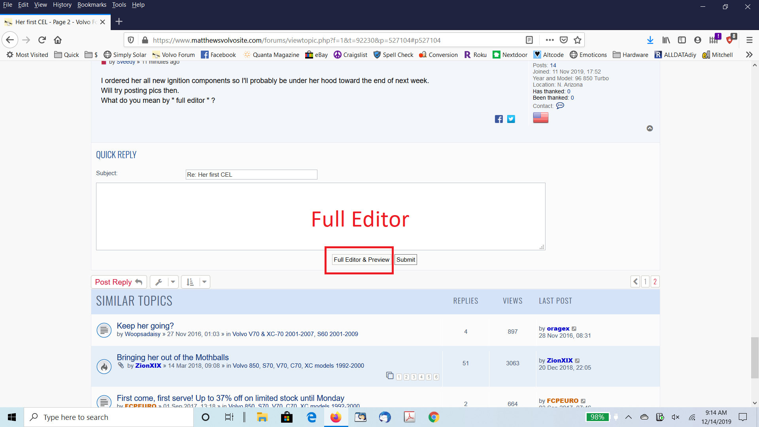This screenshot has height=427, width=759.
Task: Open the History menu
Action: coord(62,5)
